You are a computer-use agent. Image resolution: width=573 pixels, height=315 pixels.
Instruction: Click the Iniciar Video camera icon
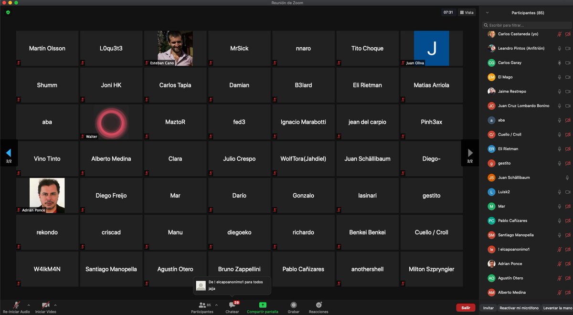[x=45, y=304]
